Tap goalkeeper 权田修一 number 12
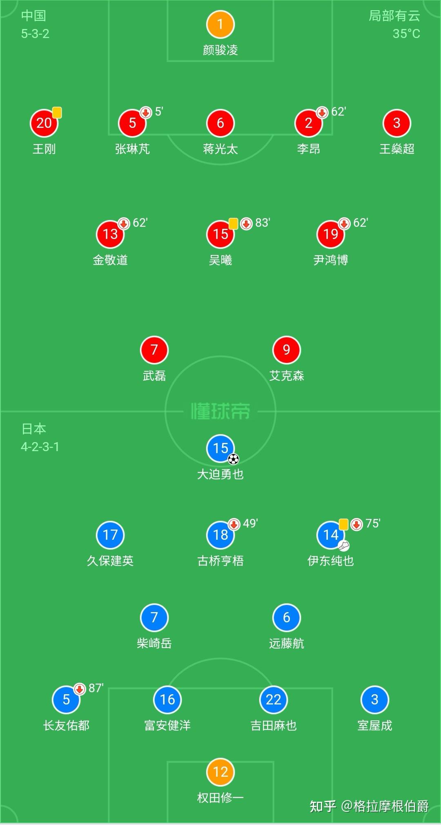The height and width of the screenshot is (825, 441). click(x=220, y=772)
